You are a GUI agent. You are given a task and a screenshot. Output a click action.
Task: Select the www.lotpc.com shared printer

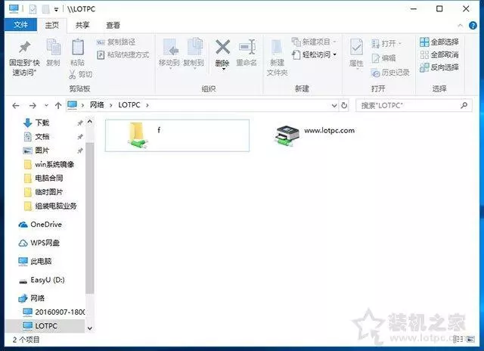315,136
